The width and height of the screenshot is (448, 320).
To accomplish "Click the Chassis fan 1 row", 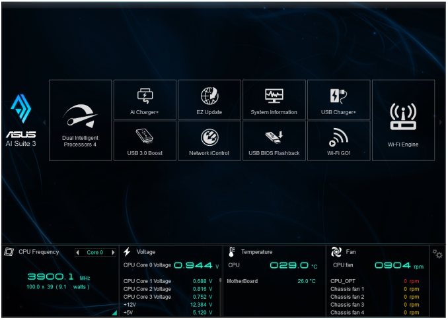I will click(x=375, y=289).
